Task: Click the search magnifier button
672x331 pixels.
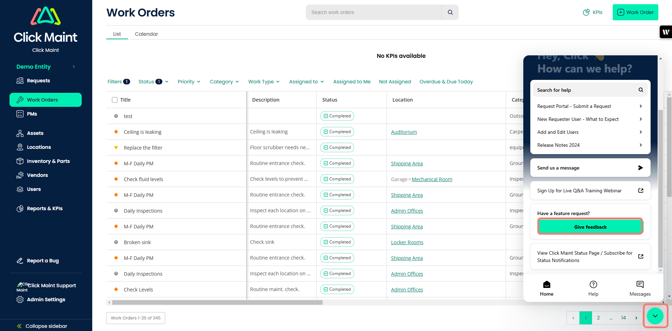Action: point(450,12)
